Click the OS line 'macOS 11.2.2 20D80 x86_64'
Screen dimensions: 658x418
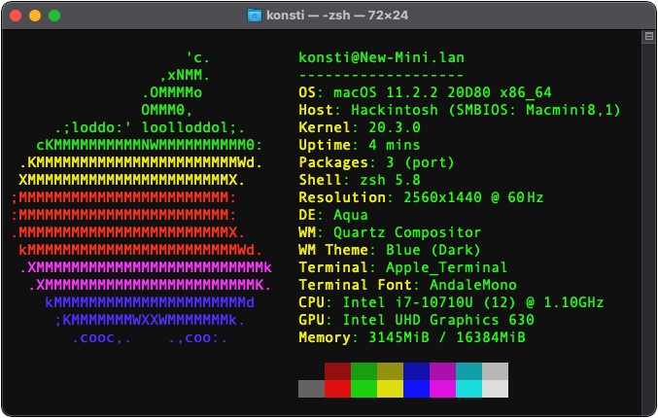[x=442, y=92]
